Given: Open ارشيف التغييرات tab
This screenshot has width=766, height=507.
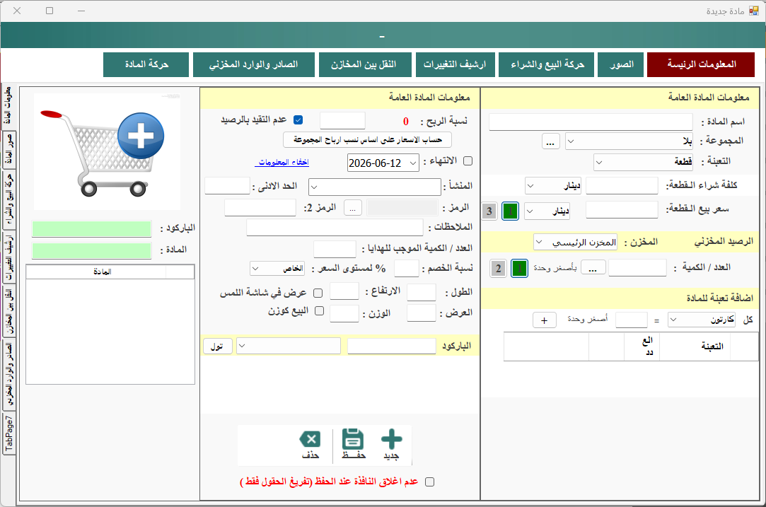Looking at the screenshot, I should 455,64.
